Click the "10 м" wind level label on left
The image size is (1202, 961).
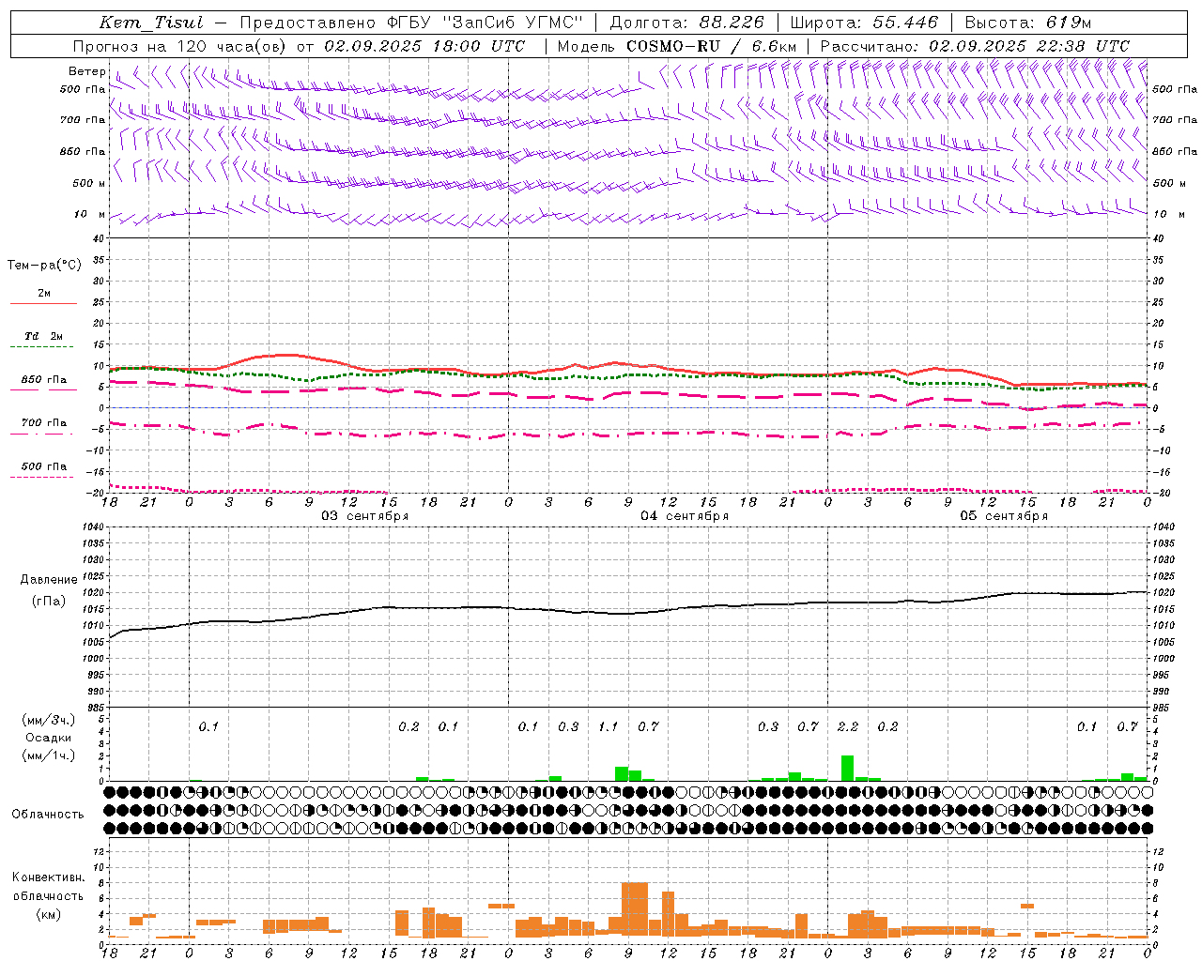pos(88,214)
